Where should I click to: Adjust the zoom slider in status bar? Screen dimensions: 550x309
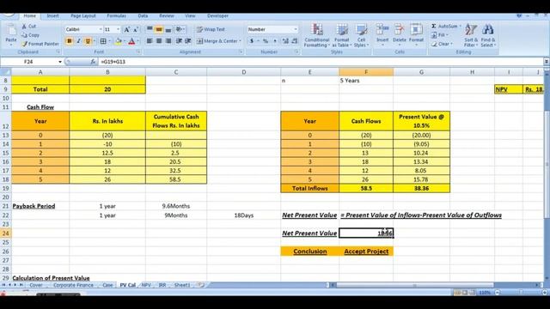pyautogui.click(x=521, y=292)
